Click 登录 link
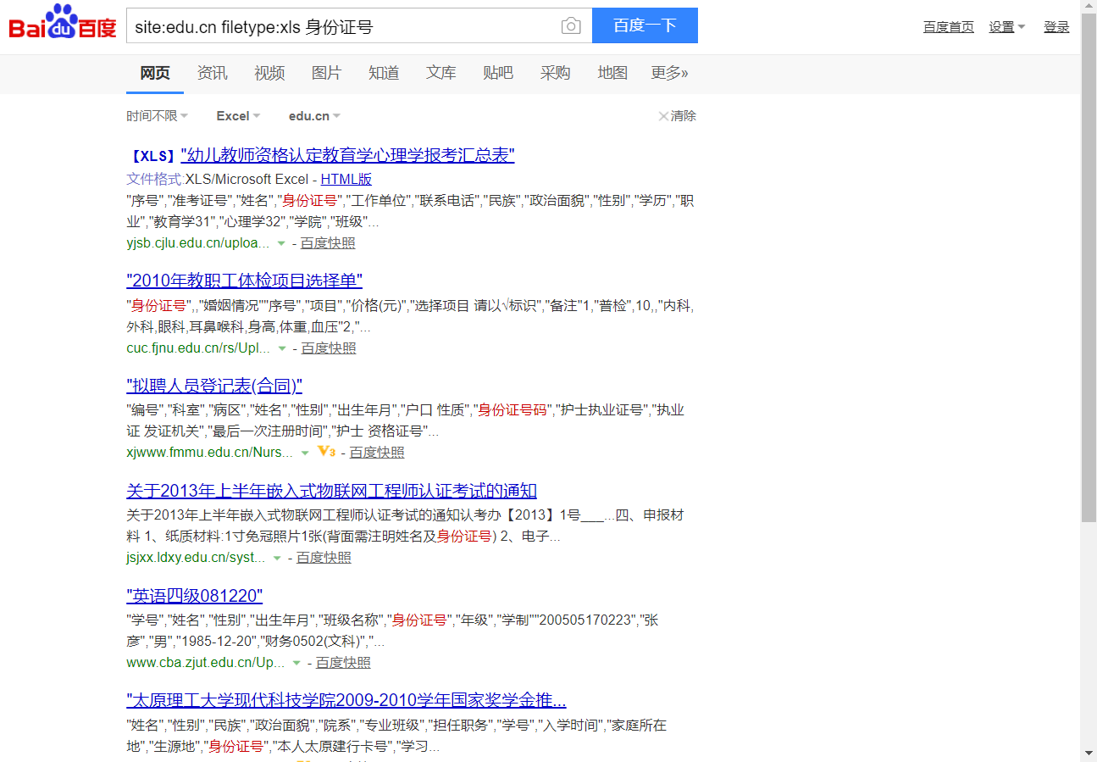1097x762 pixels. pyautogui.click(x=1056, y=27)
